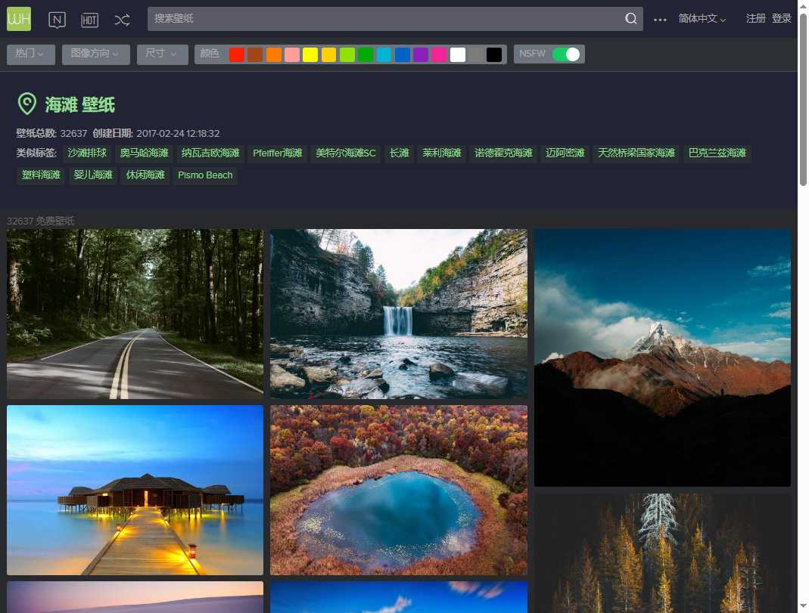Open the waterfall wallpaper thumbnail
809x613 pixels.
(x=399, y=314)
